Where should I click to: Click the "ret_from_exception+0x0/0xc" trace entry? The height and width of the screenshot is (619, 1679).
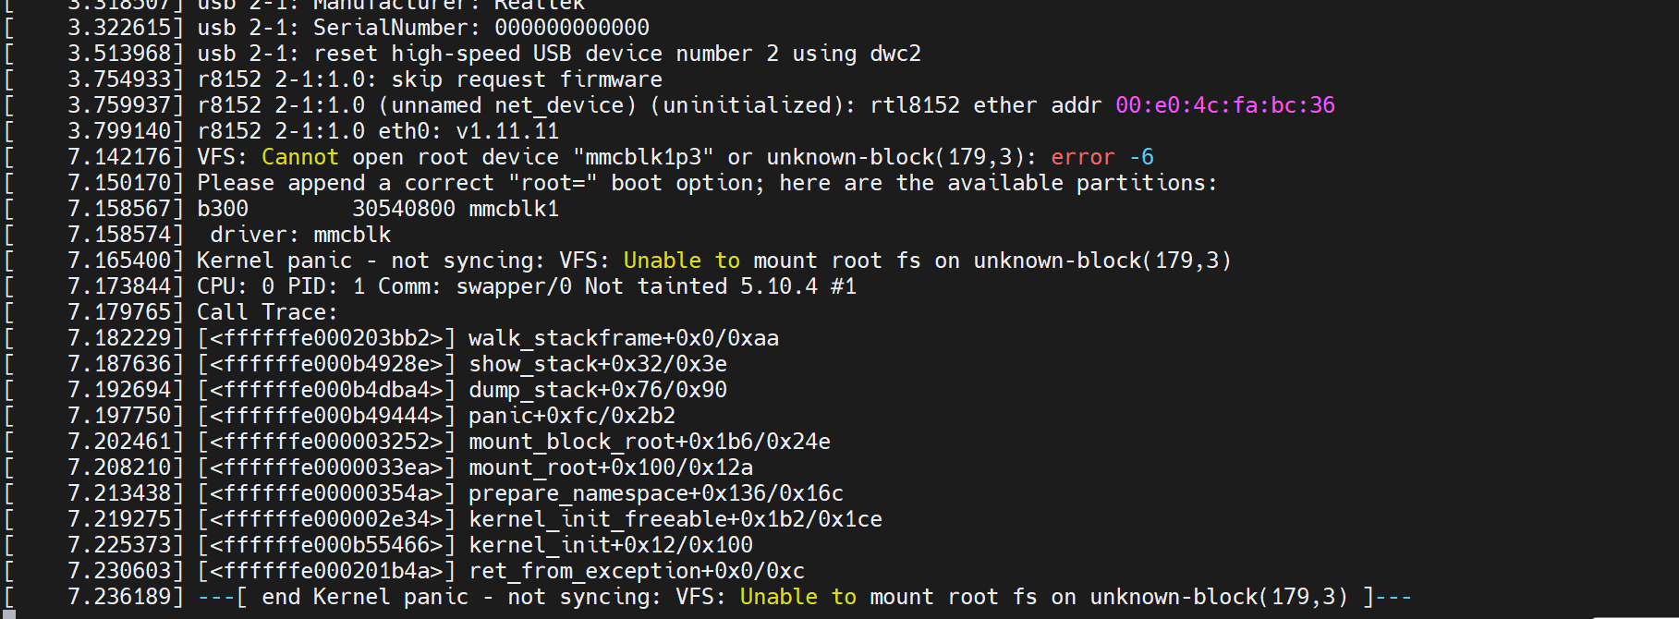[637, 571]
